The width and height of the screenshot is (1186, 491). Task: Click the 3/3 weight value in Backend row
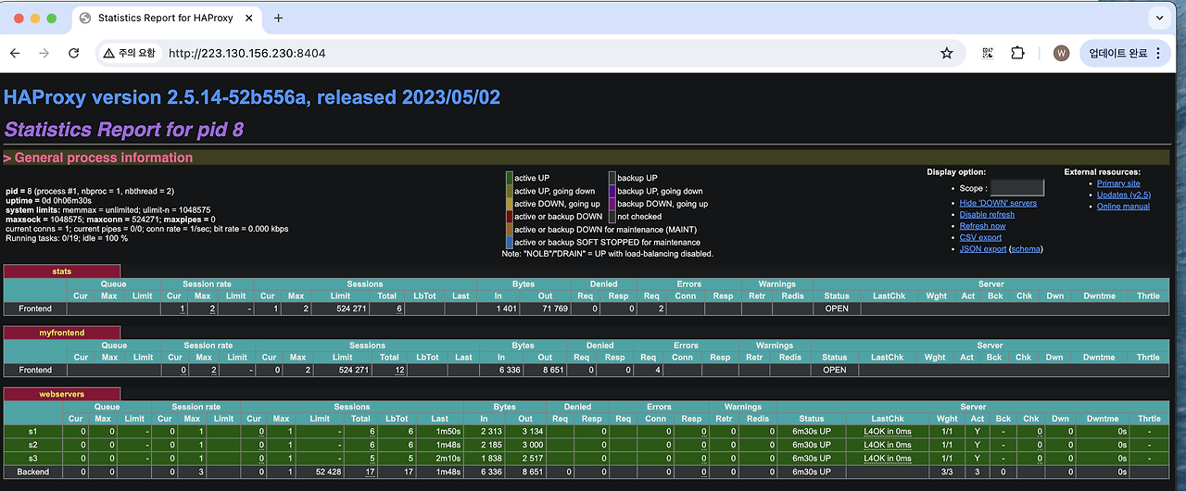[x=946, y=472]
